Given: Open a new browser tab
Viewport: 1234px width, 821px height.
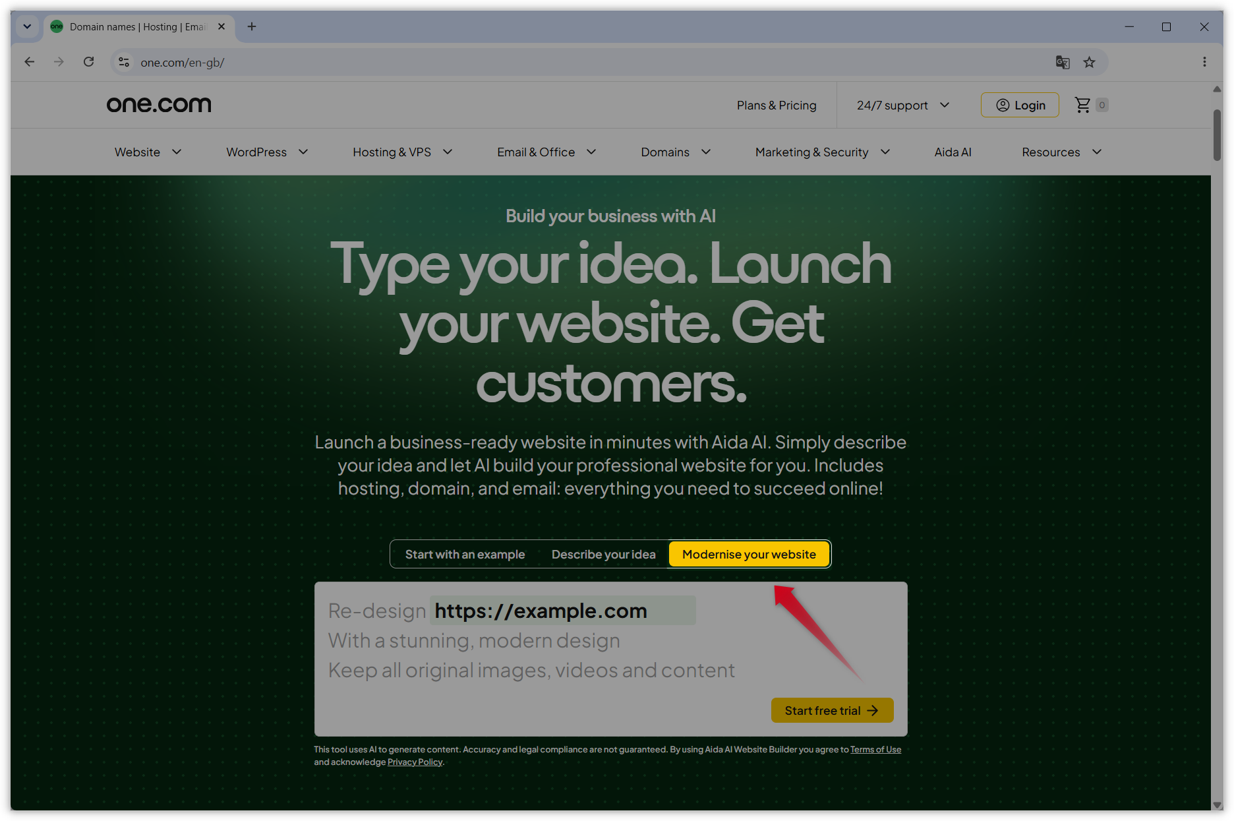Looking at the screenshot, I should point(252,26).
